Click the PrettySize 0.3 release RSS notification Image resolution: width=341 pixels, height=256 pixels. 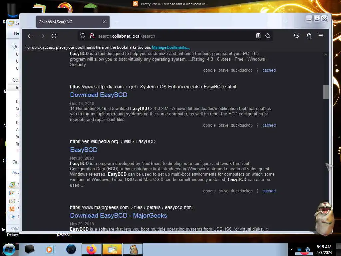pyautogui.click(x=174, y=4)
